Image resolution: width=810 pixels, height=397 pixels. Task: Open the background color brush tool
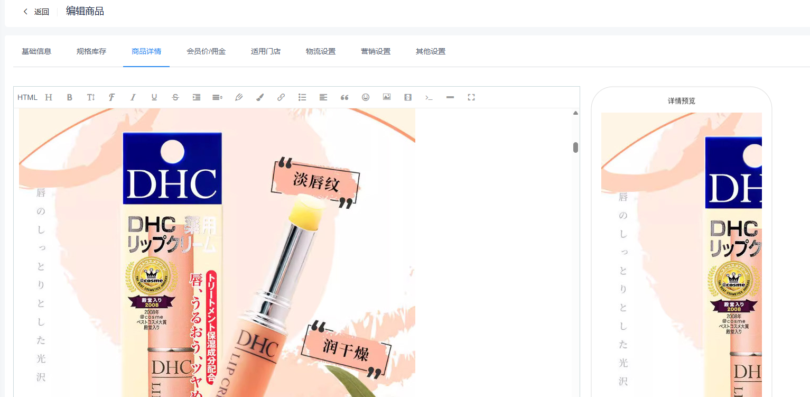[260, 97]
